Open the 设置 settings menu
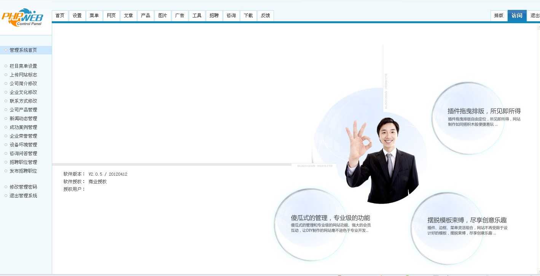The image size is (540, 276). (77, 16)
